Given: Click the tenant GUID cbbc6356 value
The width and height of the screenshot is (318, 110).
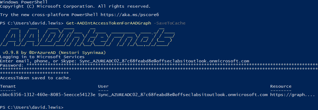Looking at the screenshot, I should pos(48,95).
